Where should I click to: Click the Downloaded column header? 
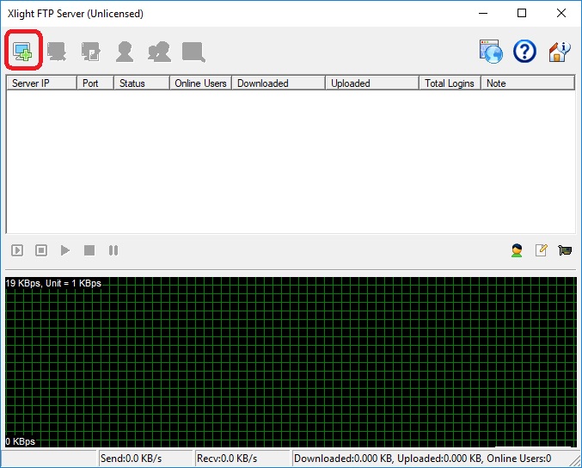tap(278, 83)
